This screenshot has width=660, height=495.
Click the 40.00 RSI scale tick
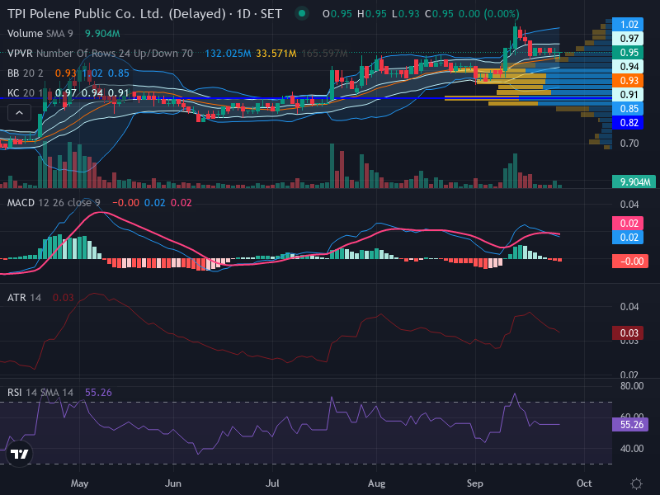pyautogui.click(x=632, y=449)
